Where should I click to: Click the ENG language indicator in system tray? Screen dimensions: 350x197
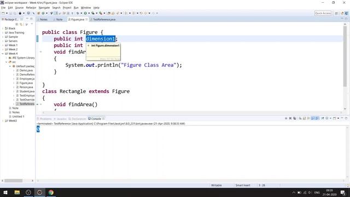click(x=317, y=192)
